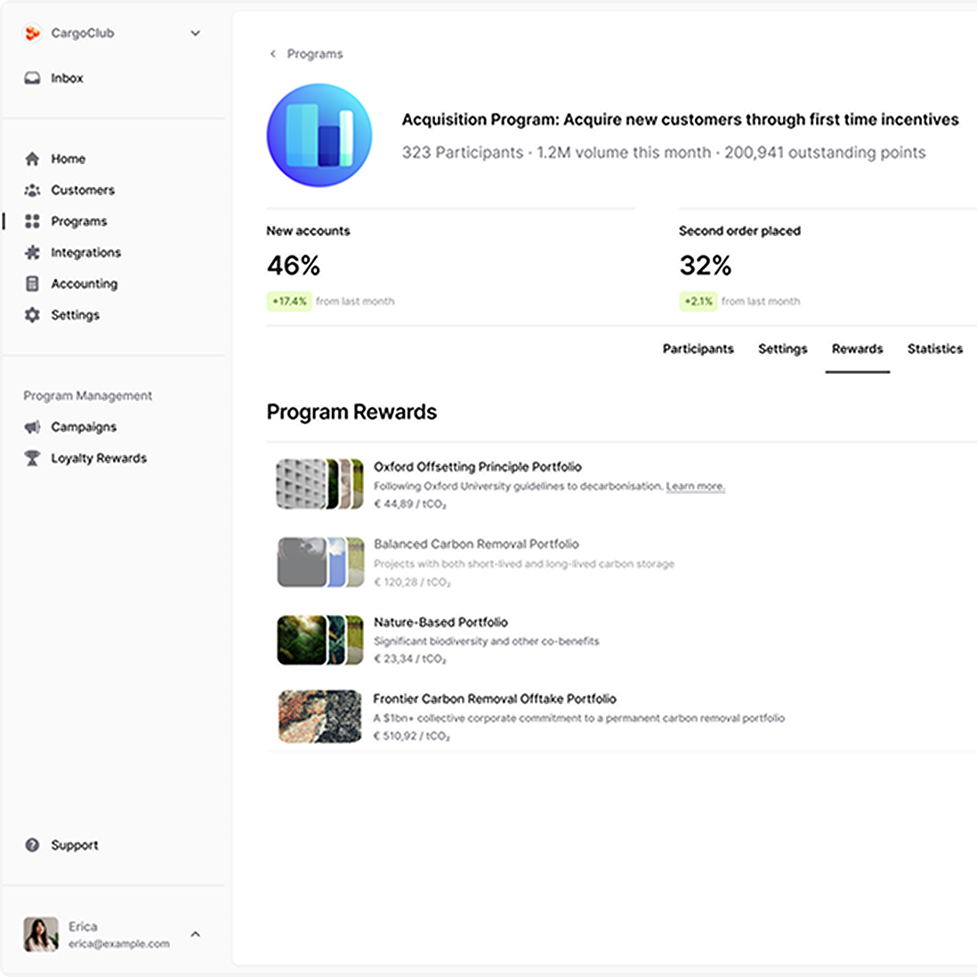This screenshot has width=977, height=977.
Task: Click the € 23,34 / tCO₂ price
Action: [410, 658]
